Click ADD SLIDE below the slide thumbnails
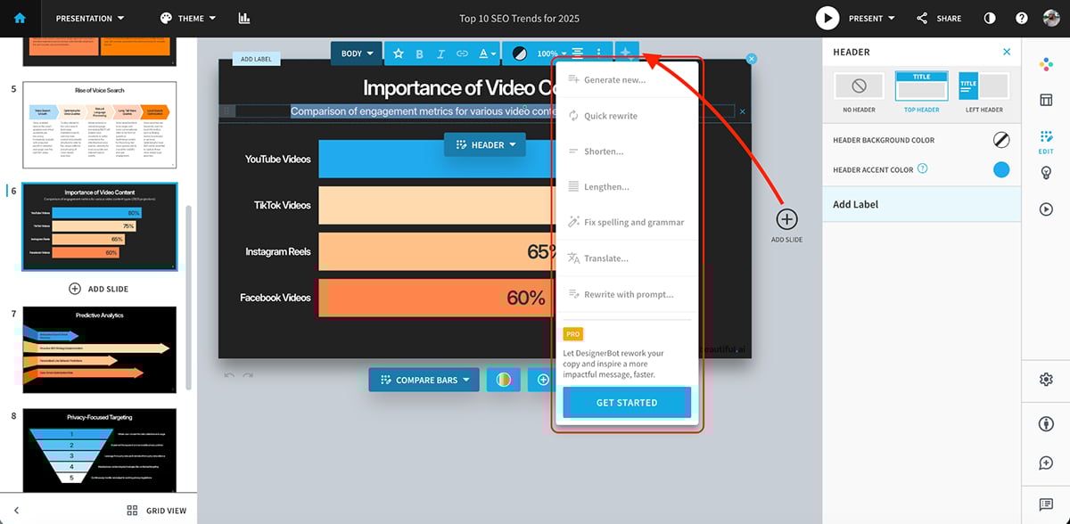Image resolution: width=1070 pixels, height=524 pixels. tap(99, 288)
